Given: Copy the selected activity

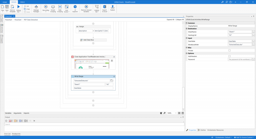Looking at the screenshot, I should pos(27,9).
